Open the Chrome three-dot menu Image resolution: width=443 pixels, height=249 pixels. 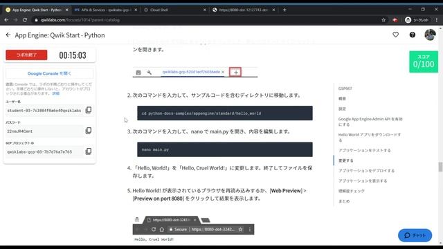437,20
